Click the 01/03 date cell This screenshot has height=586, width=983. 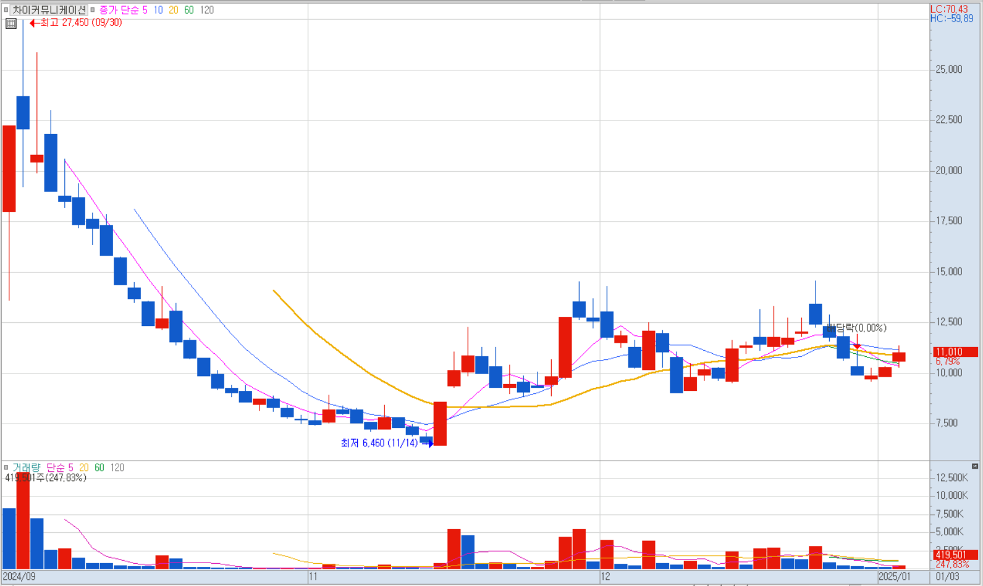[948, 577]
